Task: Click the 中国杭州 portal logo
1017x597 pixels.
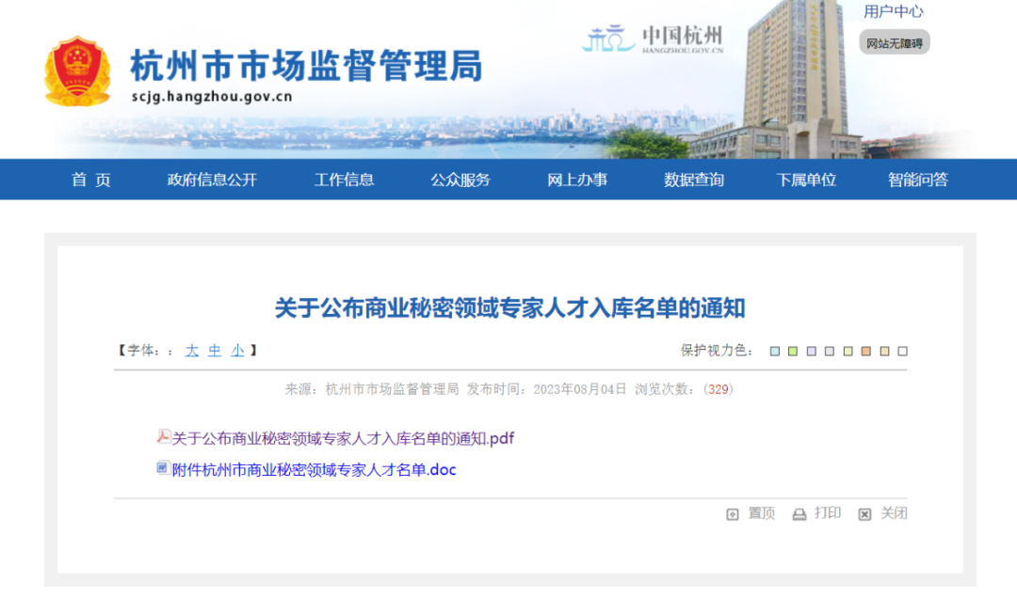Action: [654, 39]
